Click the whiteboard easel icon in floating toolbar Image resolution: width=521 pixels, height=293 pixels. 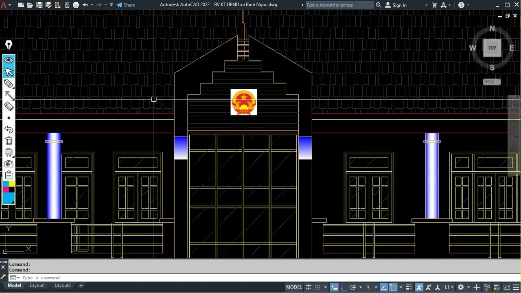click(x=9, y=152)
